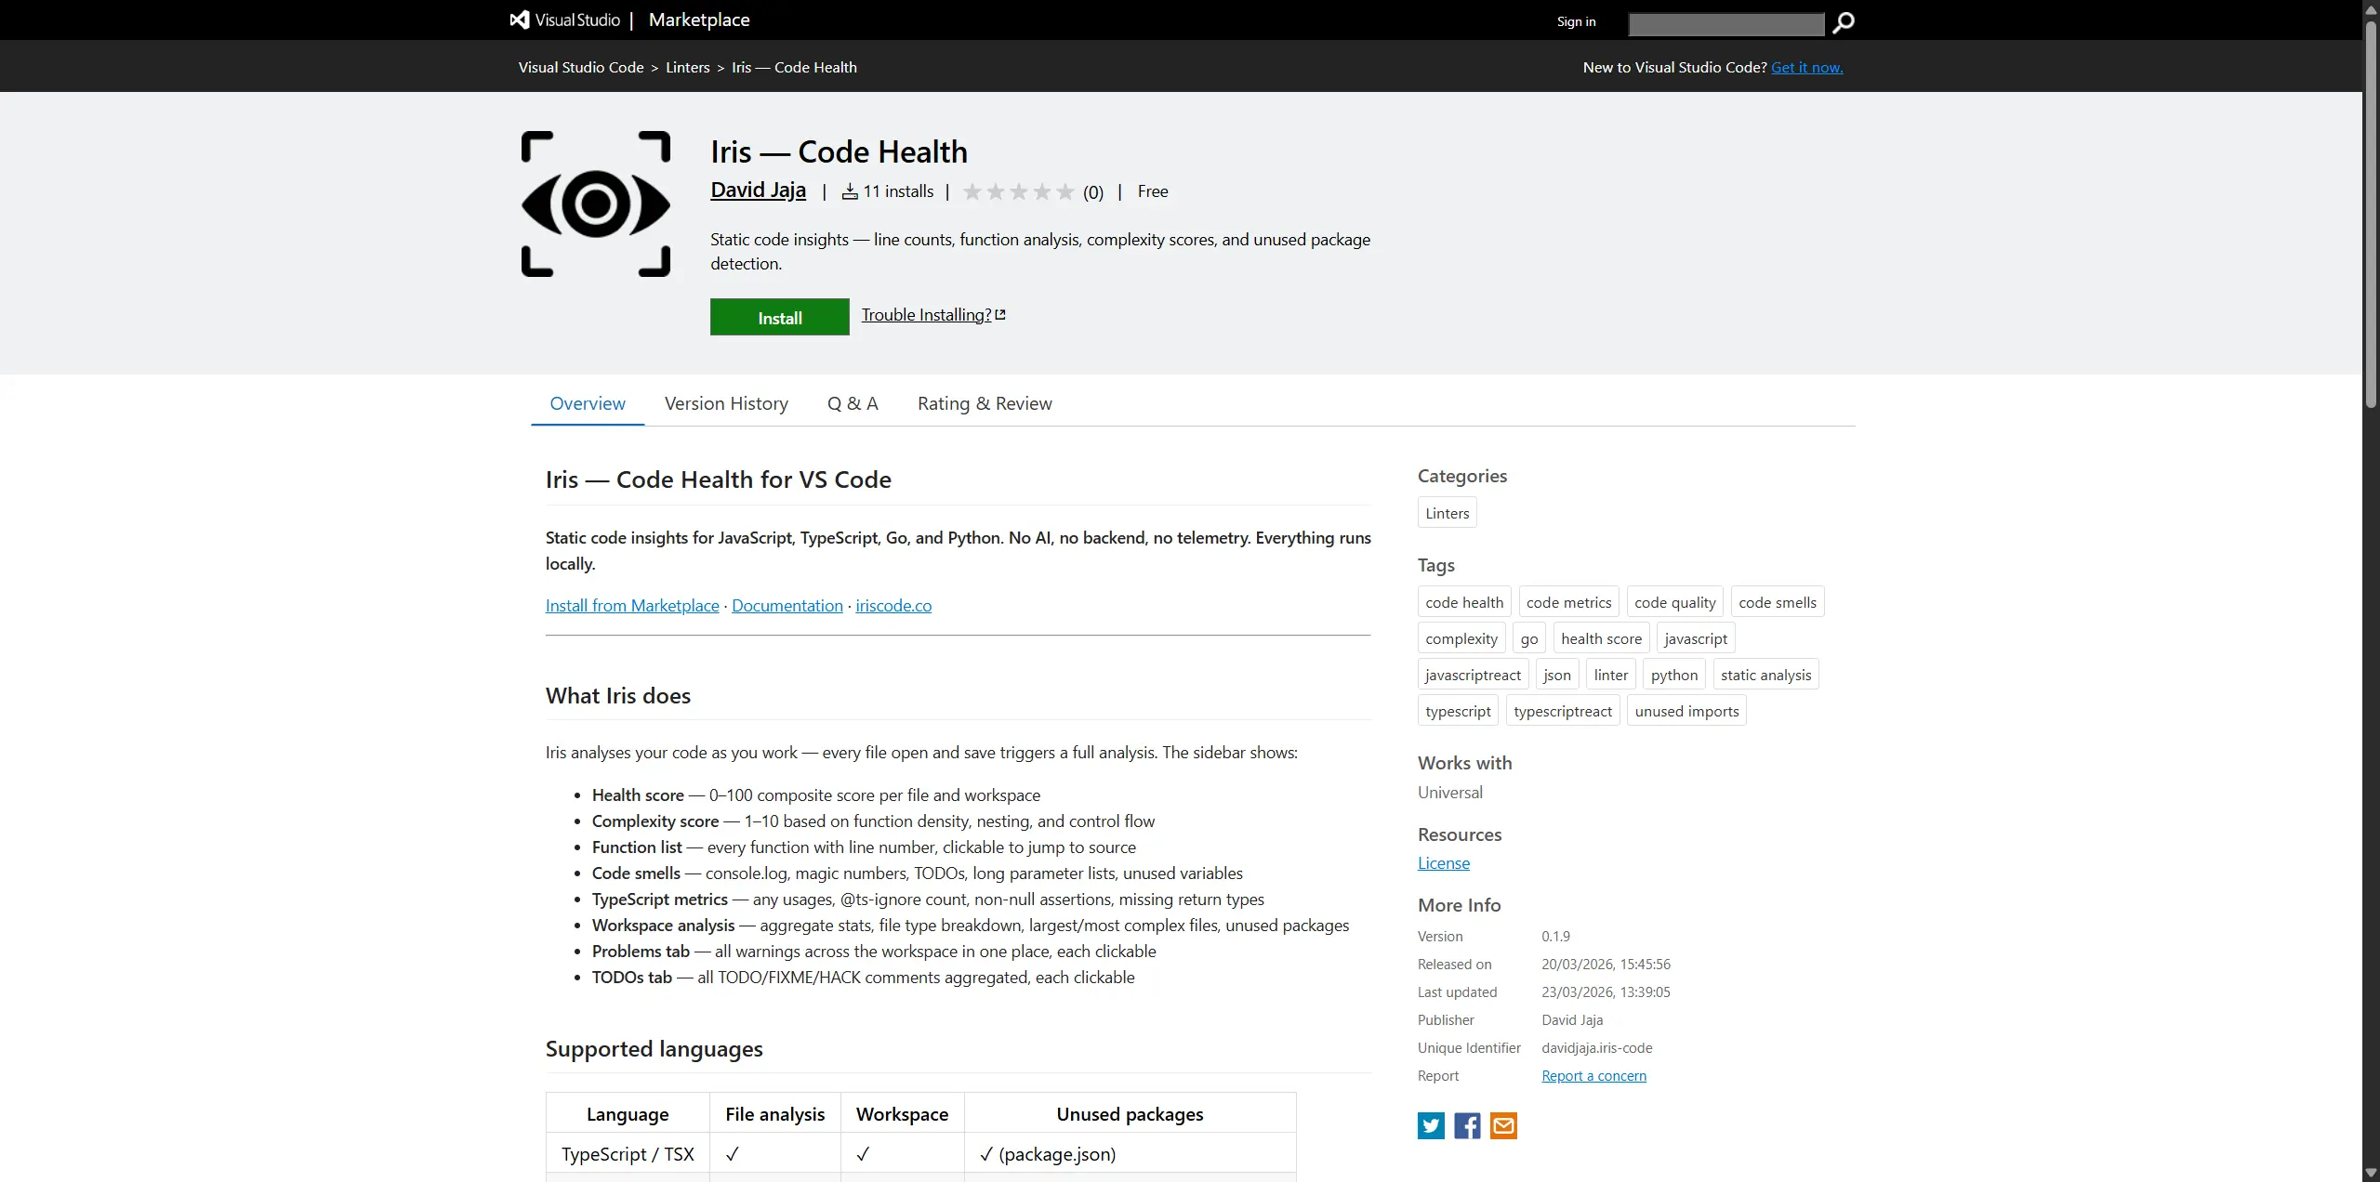Image resolution: width=2380 pixels, height=1182 pixels.
Task: Share the extension on Facebook
Action: 1466,1125
